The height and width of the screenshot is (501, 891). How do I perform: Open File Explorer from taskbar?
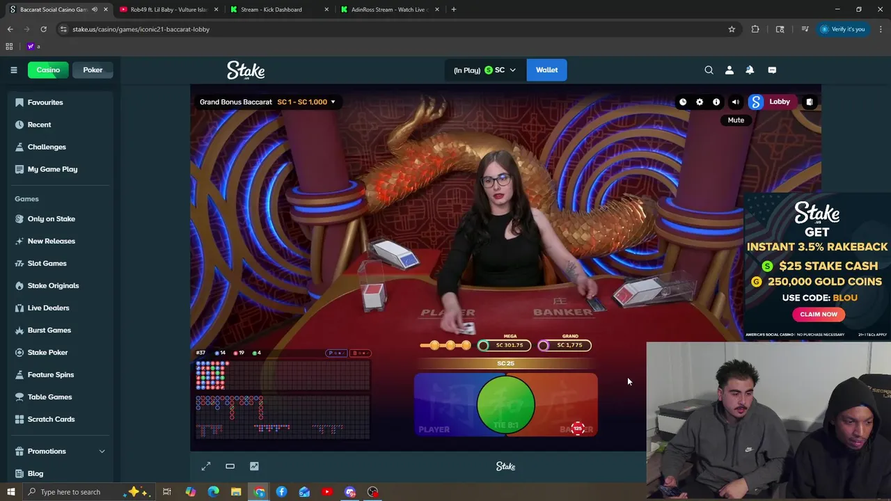[x=236, y=492]
